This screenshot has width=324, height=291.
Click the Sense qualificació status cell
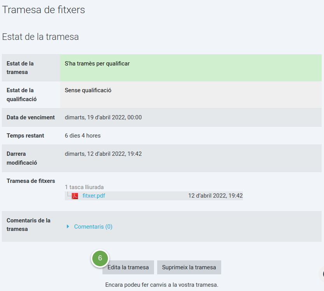tap(191, 95)
